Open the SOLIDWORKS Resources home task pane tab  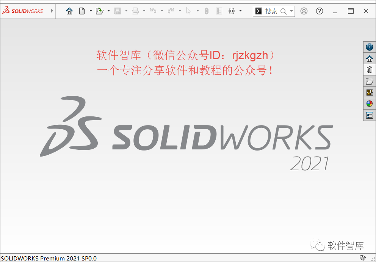[370, 58]
